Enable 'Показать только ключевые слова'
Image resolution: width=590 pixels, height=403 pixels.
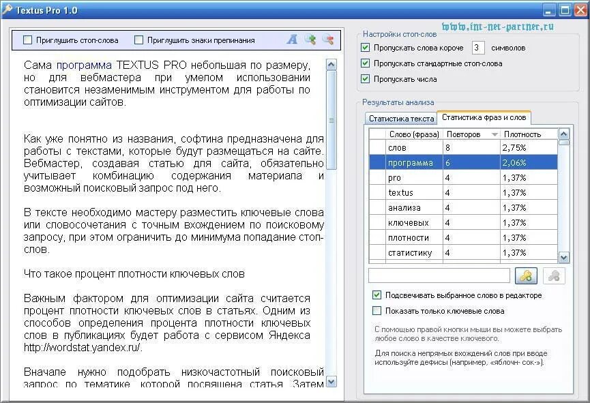(x=377, y=311)
